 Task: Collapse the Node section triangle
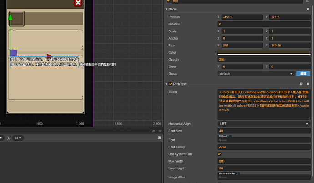(166, 9)
